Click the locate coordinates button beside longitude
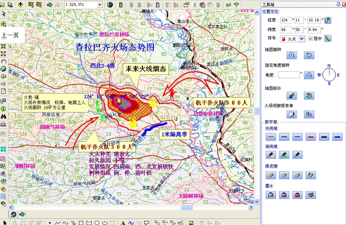This screenshot has width=347, height=225. pyautogui.click(x=328, y=20)
